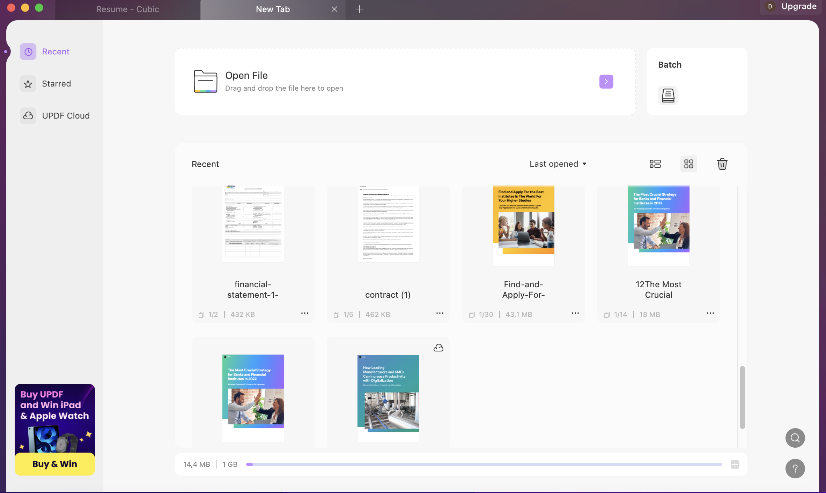Switch to grid view layout
Screen dimensions: 826x493
(x=688, y=164)
